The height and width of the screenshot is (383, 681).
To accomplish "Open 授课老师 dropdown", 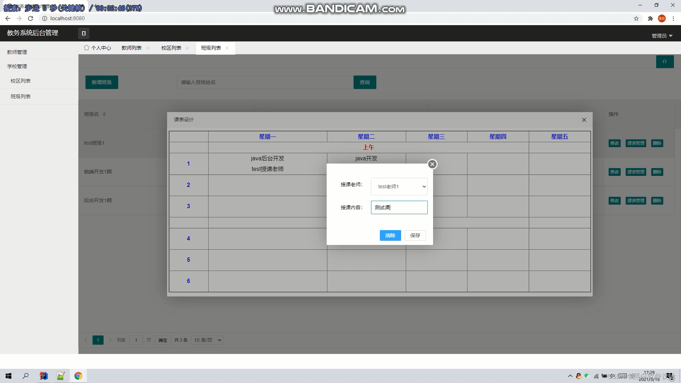I will pos(399,187).
